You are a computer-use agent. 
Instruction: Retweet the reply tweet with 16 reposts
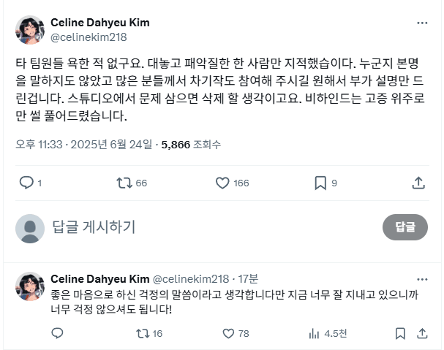point(143,334)
